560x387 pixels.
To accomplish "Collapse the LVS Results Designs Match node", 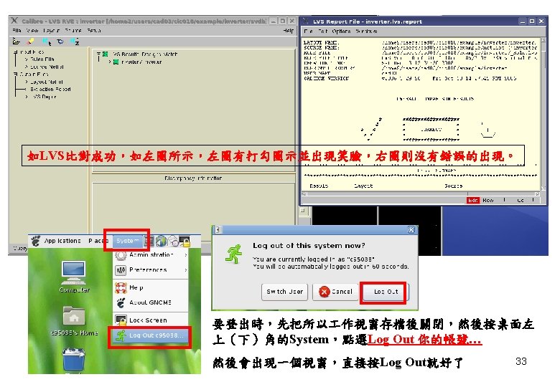I will (x=98, y=54).
